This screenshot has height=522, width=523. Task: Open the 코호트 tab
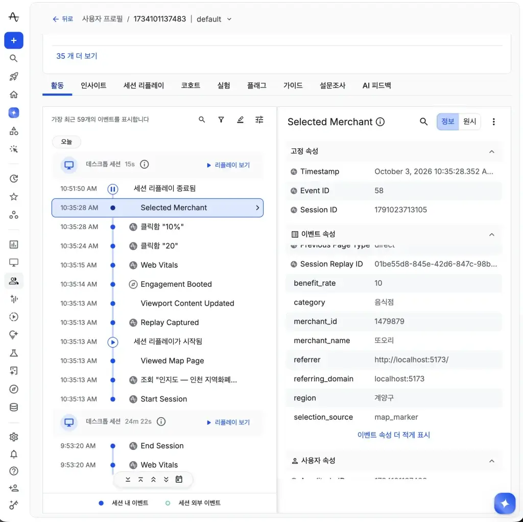coord(191,85)
